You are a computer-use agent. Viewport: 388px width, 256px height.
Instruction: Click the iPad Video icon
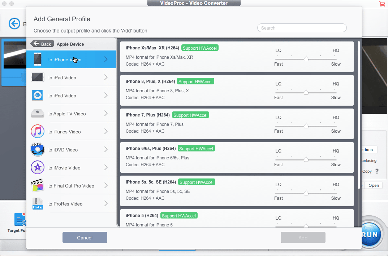tap(38, 77)
